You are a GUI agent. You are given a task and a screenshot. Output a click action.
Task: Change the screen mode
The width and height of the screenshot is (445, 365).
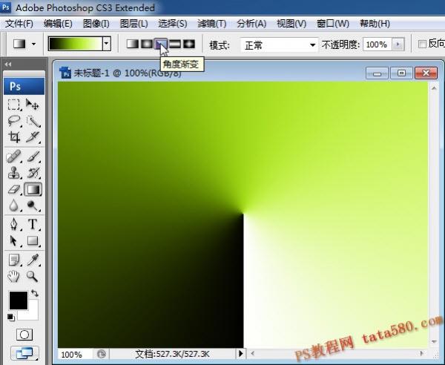click(x=24, y=353)
